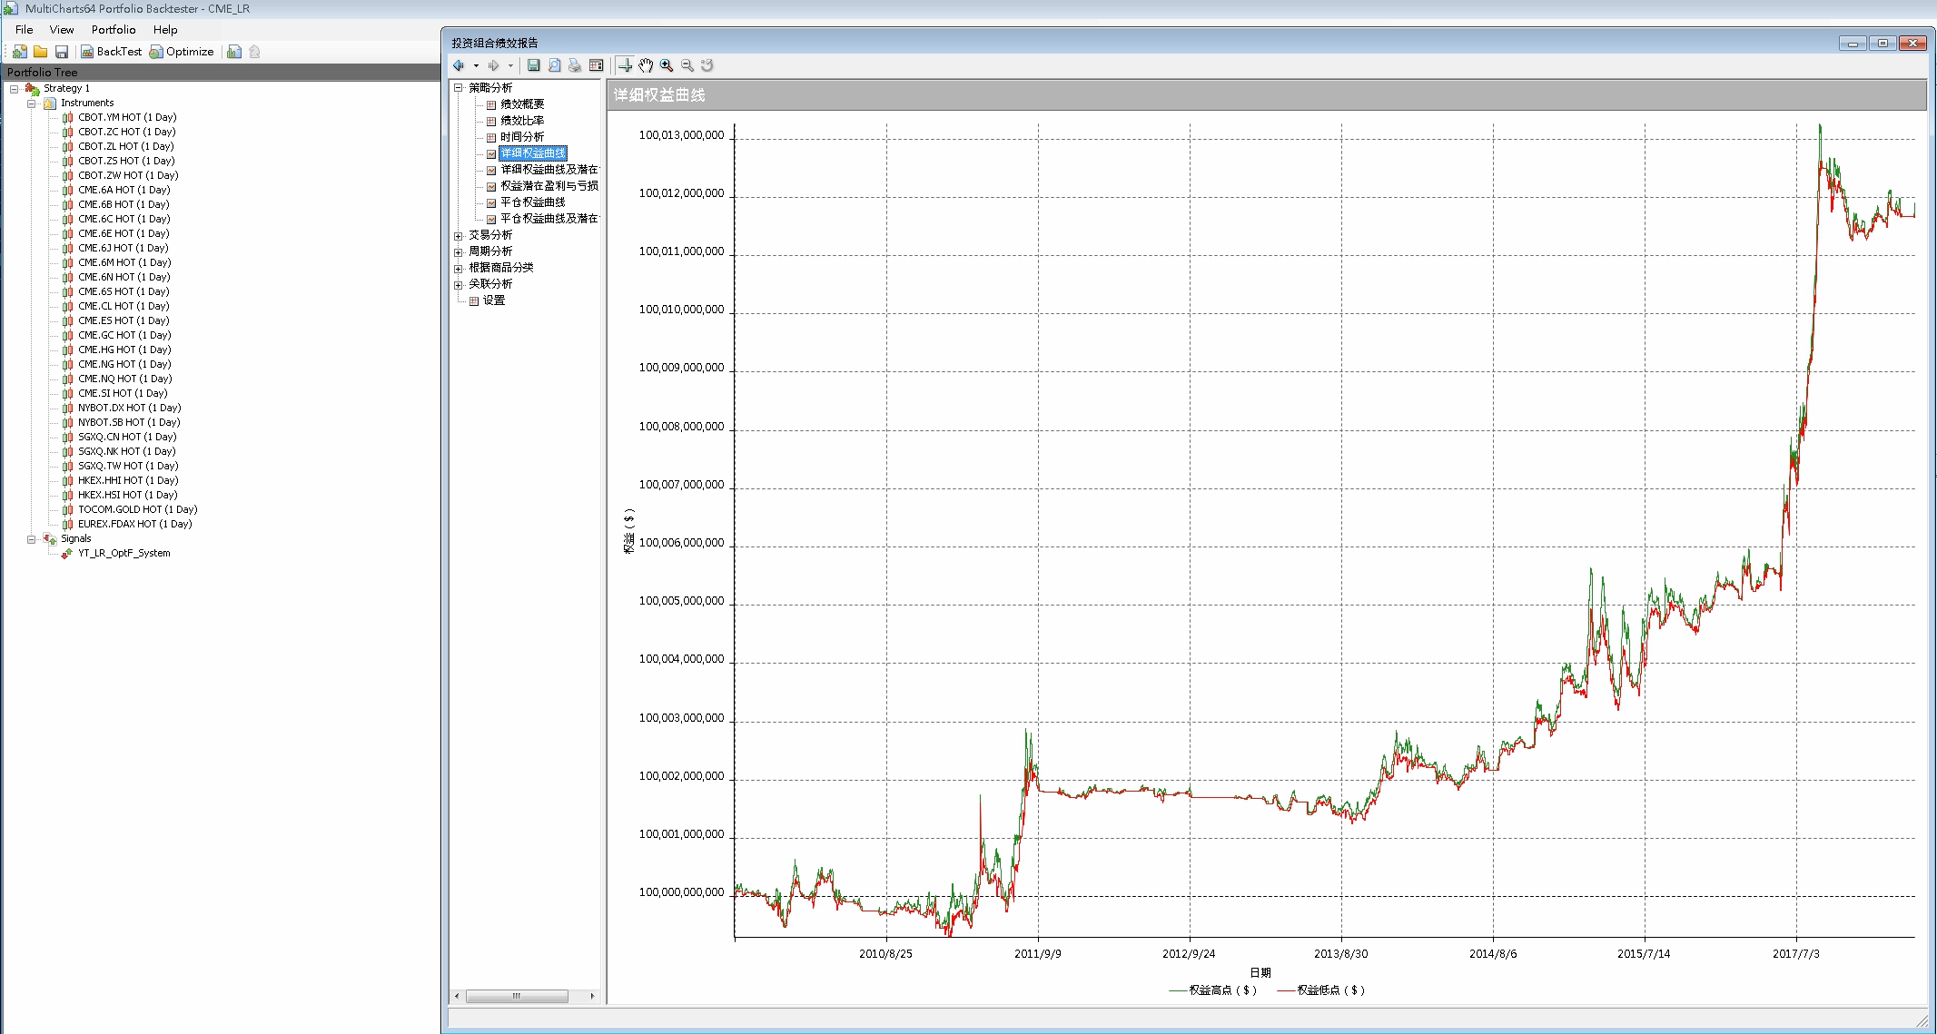This screenshot has width=1937, height=1034.
Task: Save the report using the floppy icon
Action: 534,65
